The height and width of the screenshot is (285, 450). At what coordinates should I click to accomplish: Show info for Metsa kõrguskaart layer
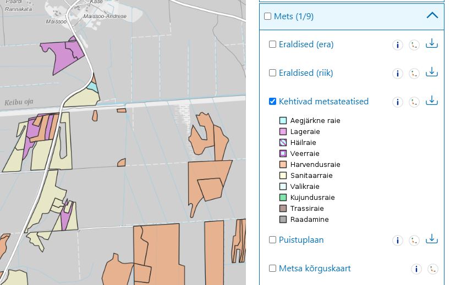(416, 269)
